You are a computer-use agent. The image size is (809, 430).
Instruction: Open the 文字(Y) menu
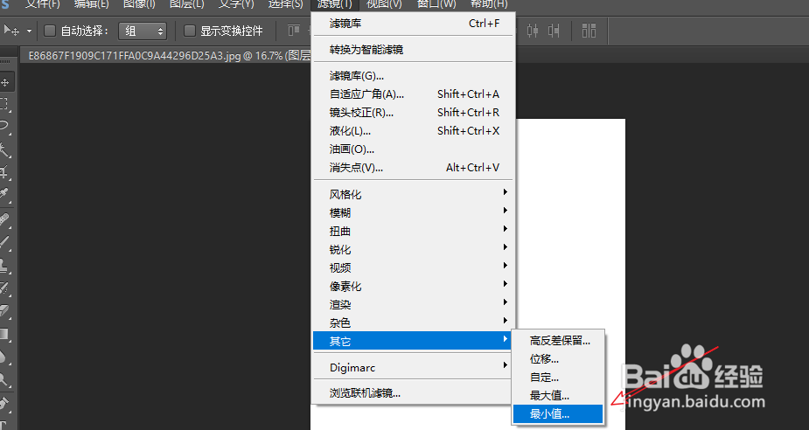(x=236, y=4)
